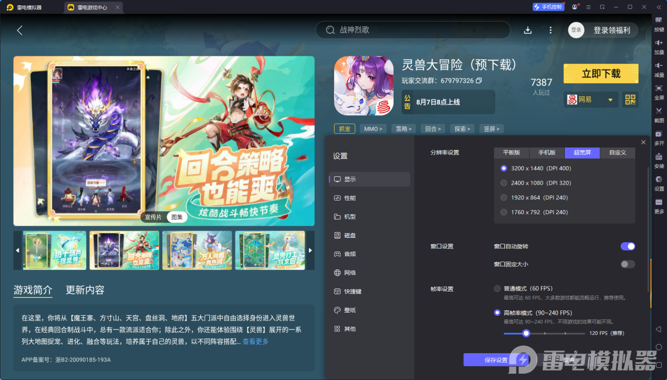The image size is (667, 380).
Task: Open 快捷键 settings category
Action: (369, 292)
